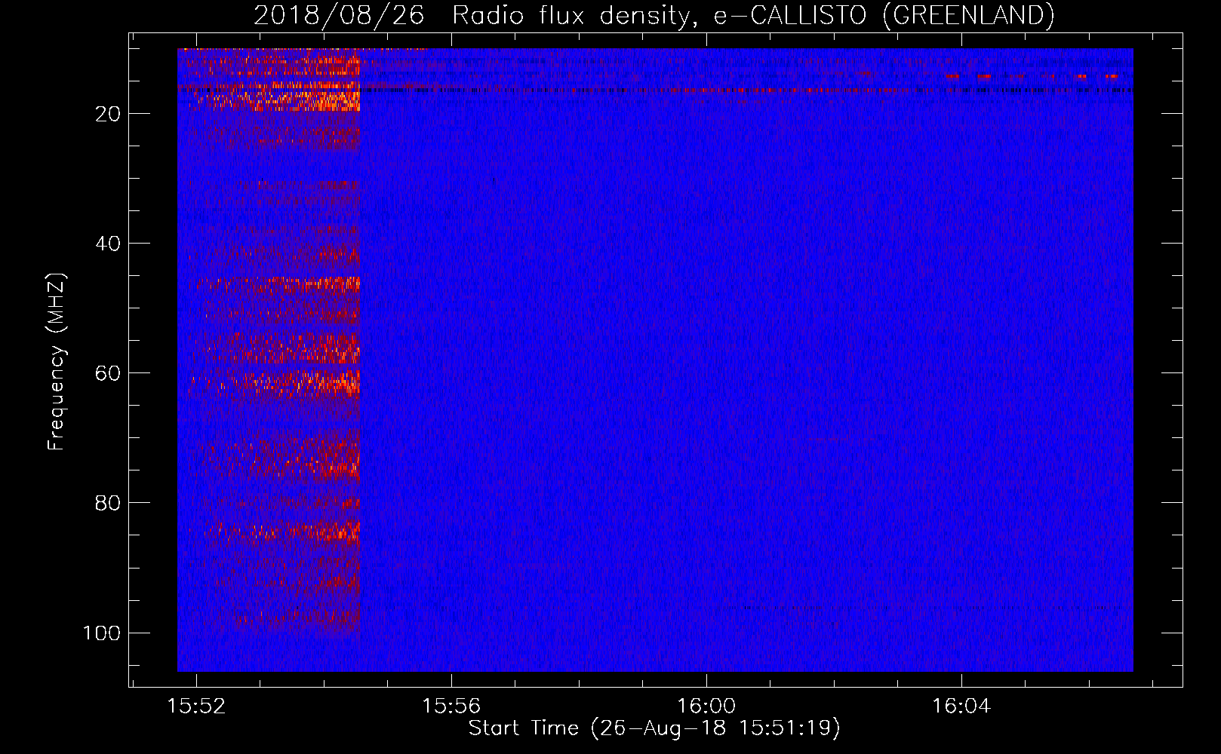Click the 60 frequency tick label
The image size is (1221, 754).
(x=108, y=373)
